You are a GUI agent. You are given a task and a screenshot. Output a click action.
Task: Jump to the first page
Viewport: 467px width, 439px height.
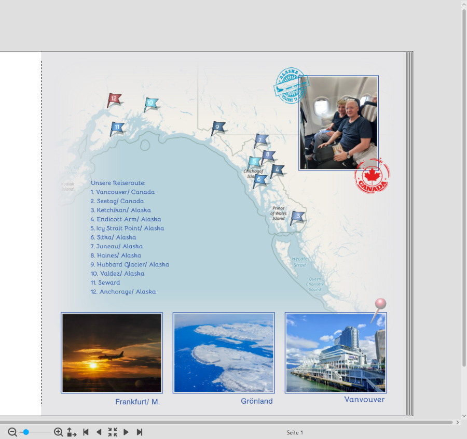[86, 432]
